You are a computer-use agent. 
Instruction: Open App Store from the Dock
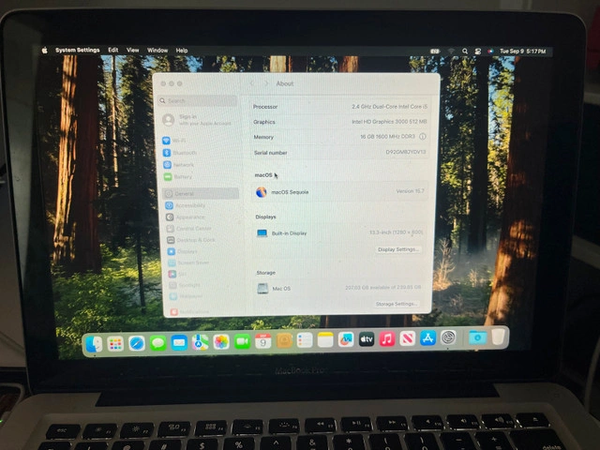point(427,337)
